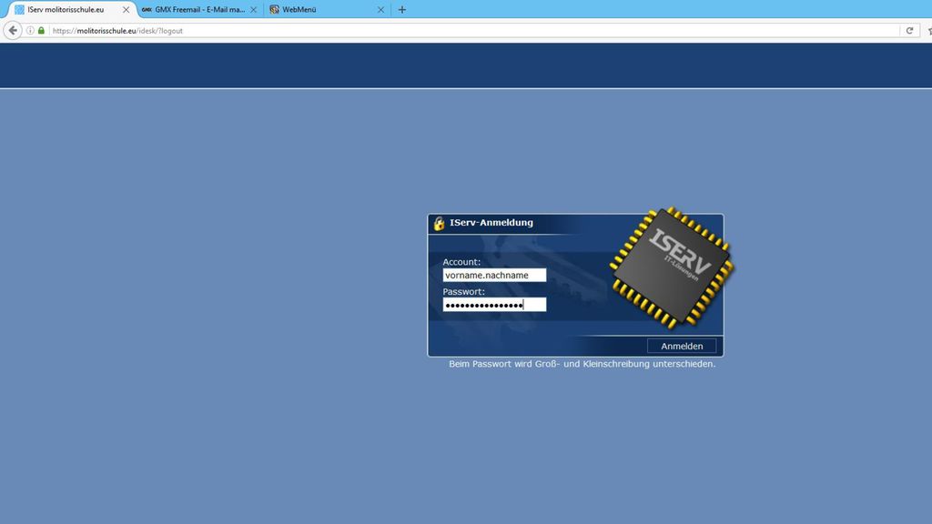Screen dimensions: 932x524
Task: Click the padlock icon beside IServ-Anmeldung
Action: (x=439, y=223)
